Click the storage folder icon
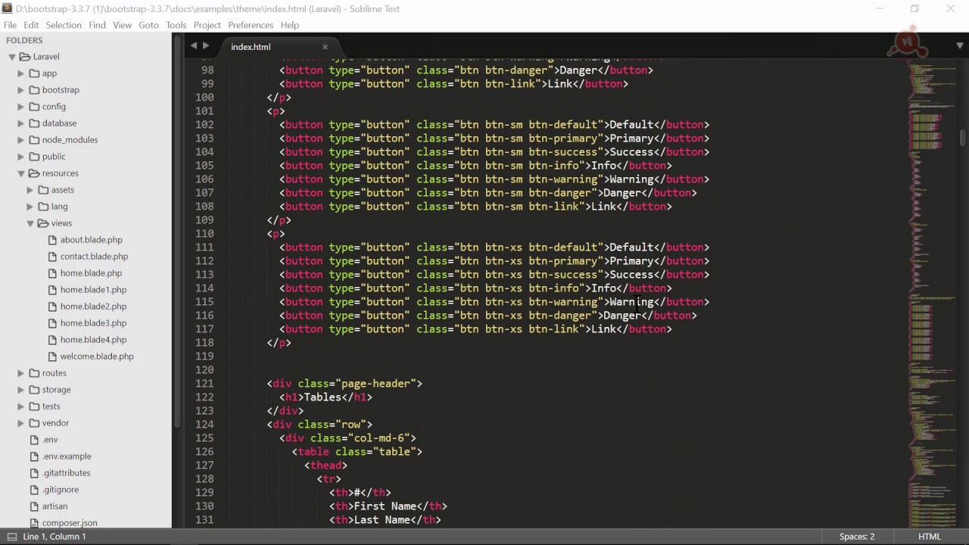969x545 pixels. pos(34,390)
